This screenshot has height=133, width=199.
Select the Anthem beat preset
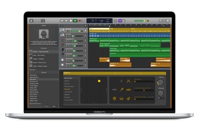point(71,81)
